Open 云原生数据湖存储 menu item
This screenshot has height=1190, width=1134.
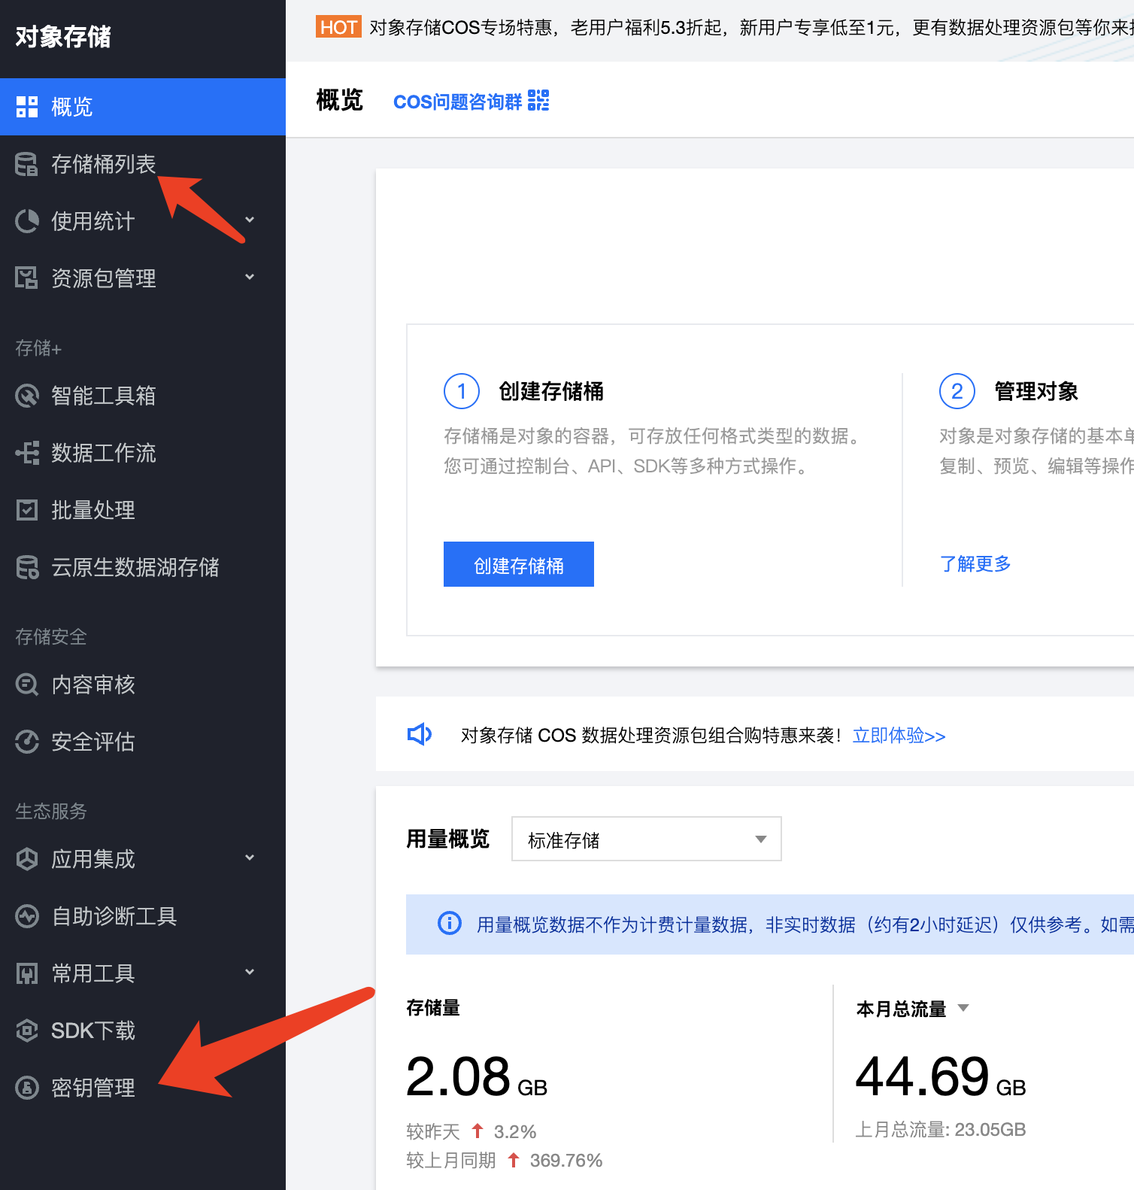135,567
